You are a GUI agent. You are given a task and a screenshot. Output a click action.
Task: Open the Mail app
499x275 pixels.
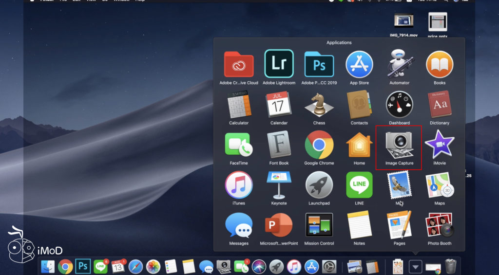point(399,185)
